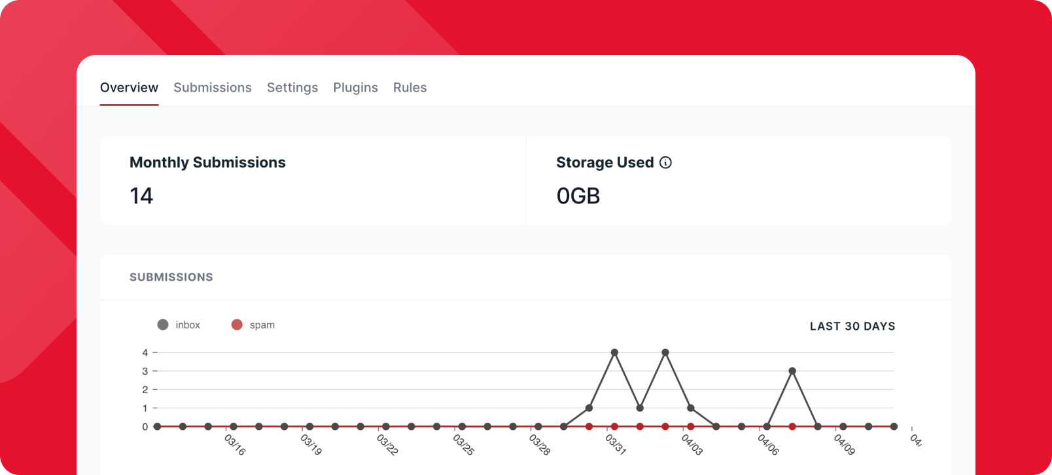Go to the Settings tab

292,88
